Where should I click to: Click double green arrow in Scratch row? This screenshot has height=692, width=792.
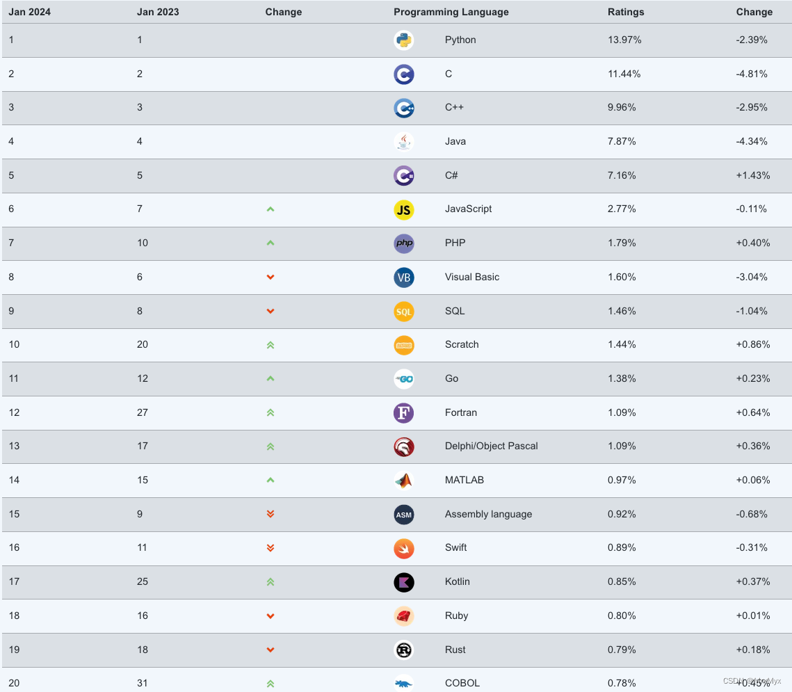click(x=270, y=345)
